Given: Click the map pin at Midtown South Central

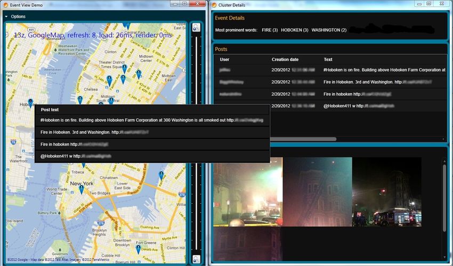Looking at the screenshot, I should (x=111, y=101).
